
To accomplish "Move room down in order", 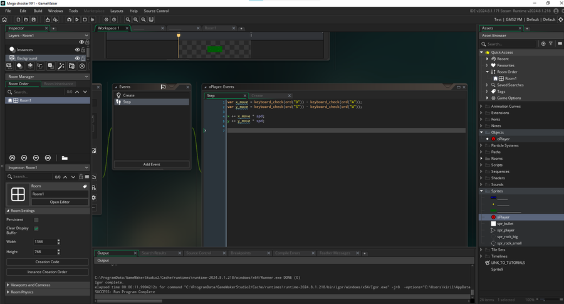I will coord(36,158).
